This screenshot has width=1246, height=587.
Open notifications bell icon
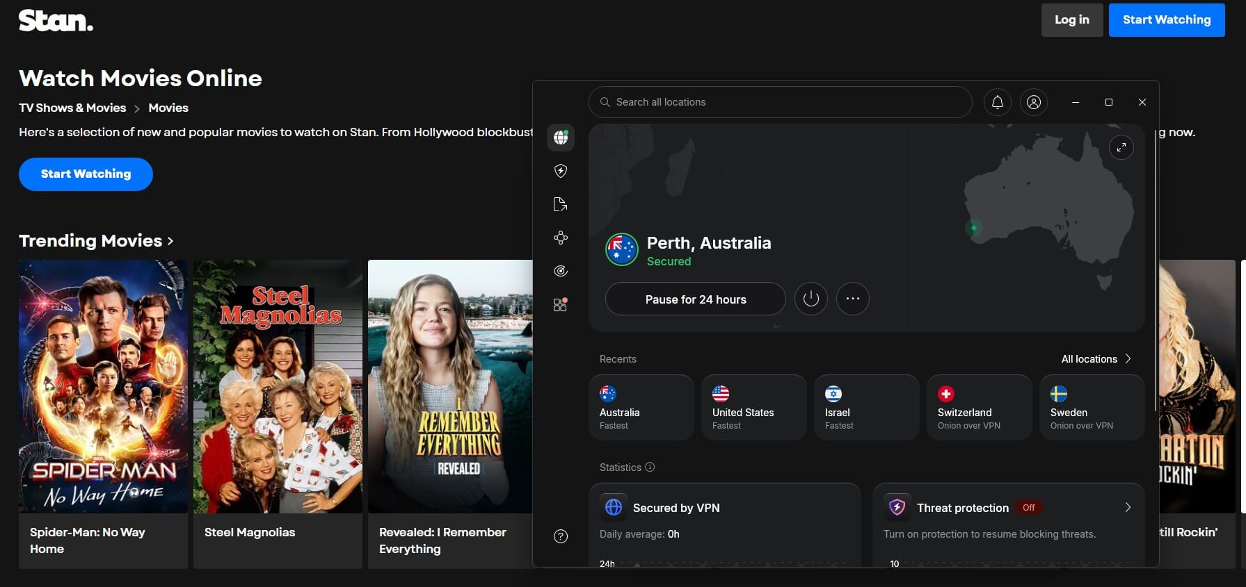click(997, 102)
